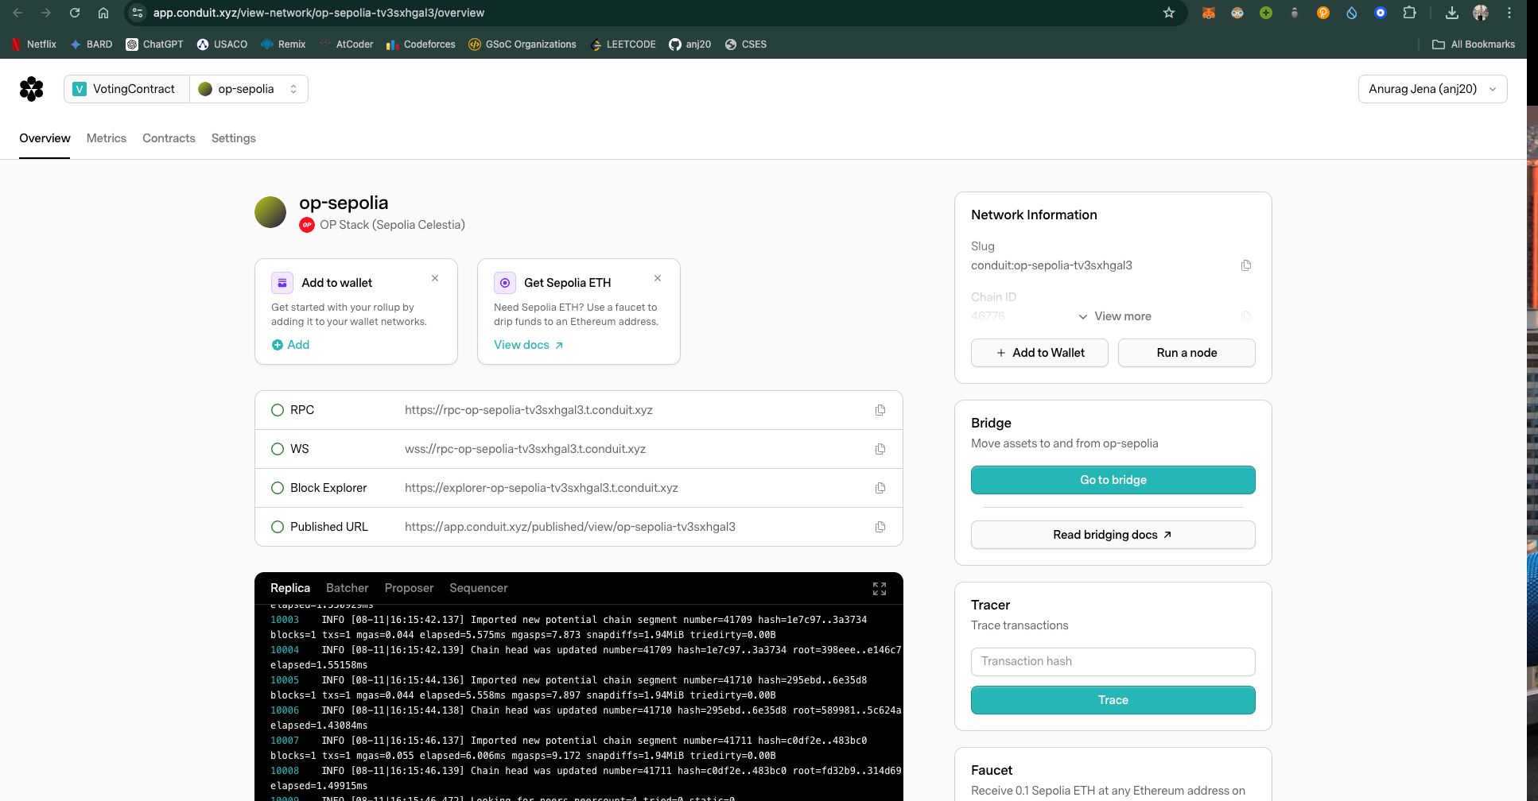Open browser profile avatar
Viewport: 1538px width, 801px height.
[x=1481, y=13]
